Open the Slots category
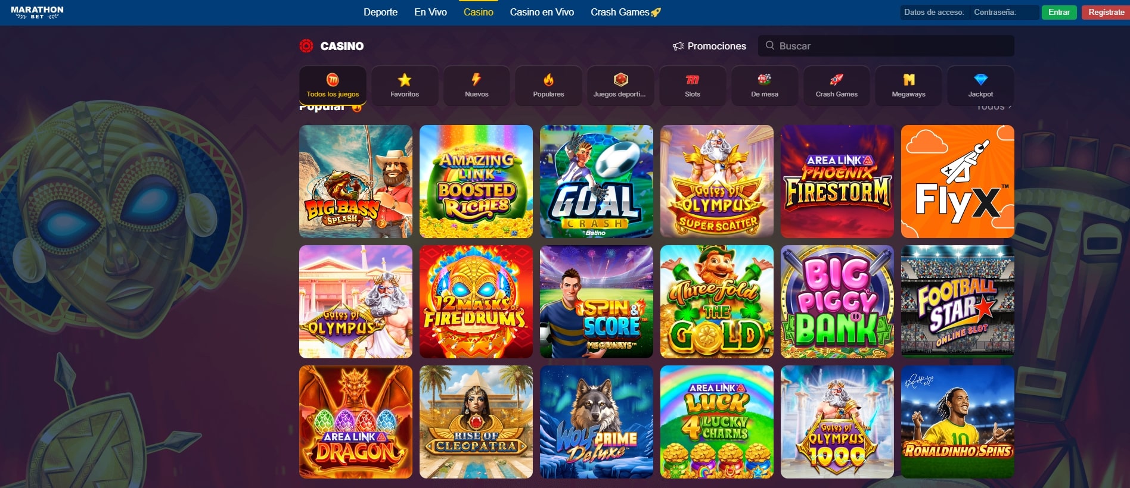The width and height of the screenshot is (1130, 488). [x=693, y=86]
